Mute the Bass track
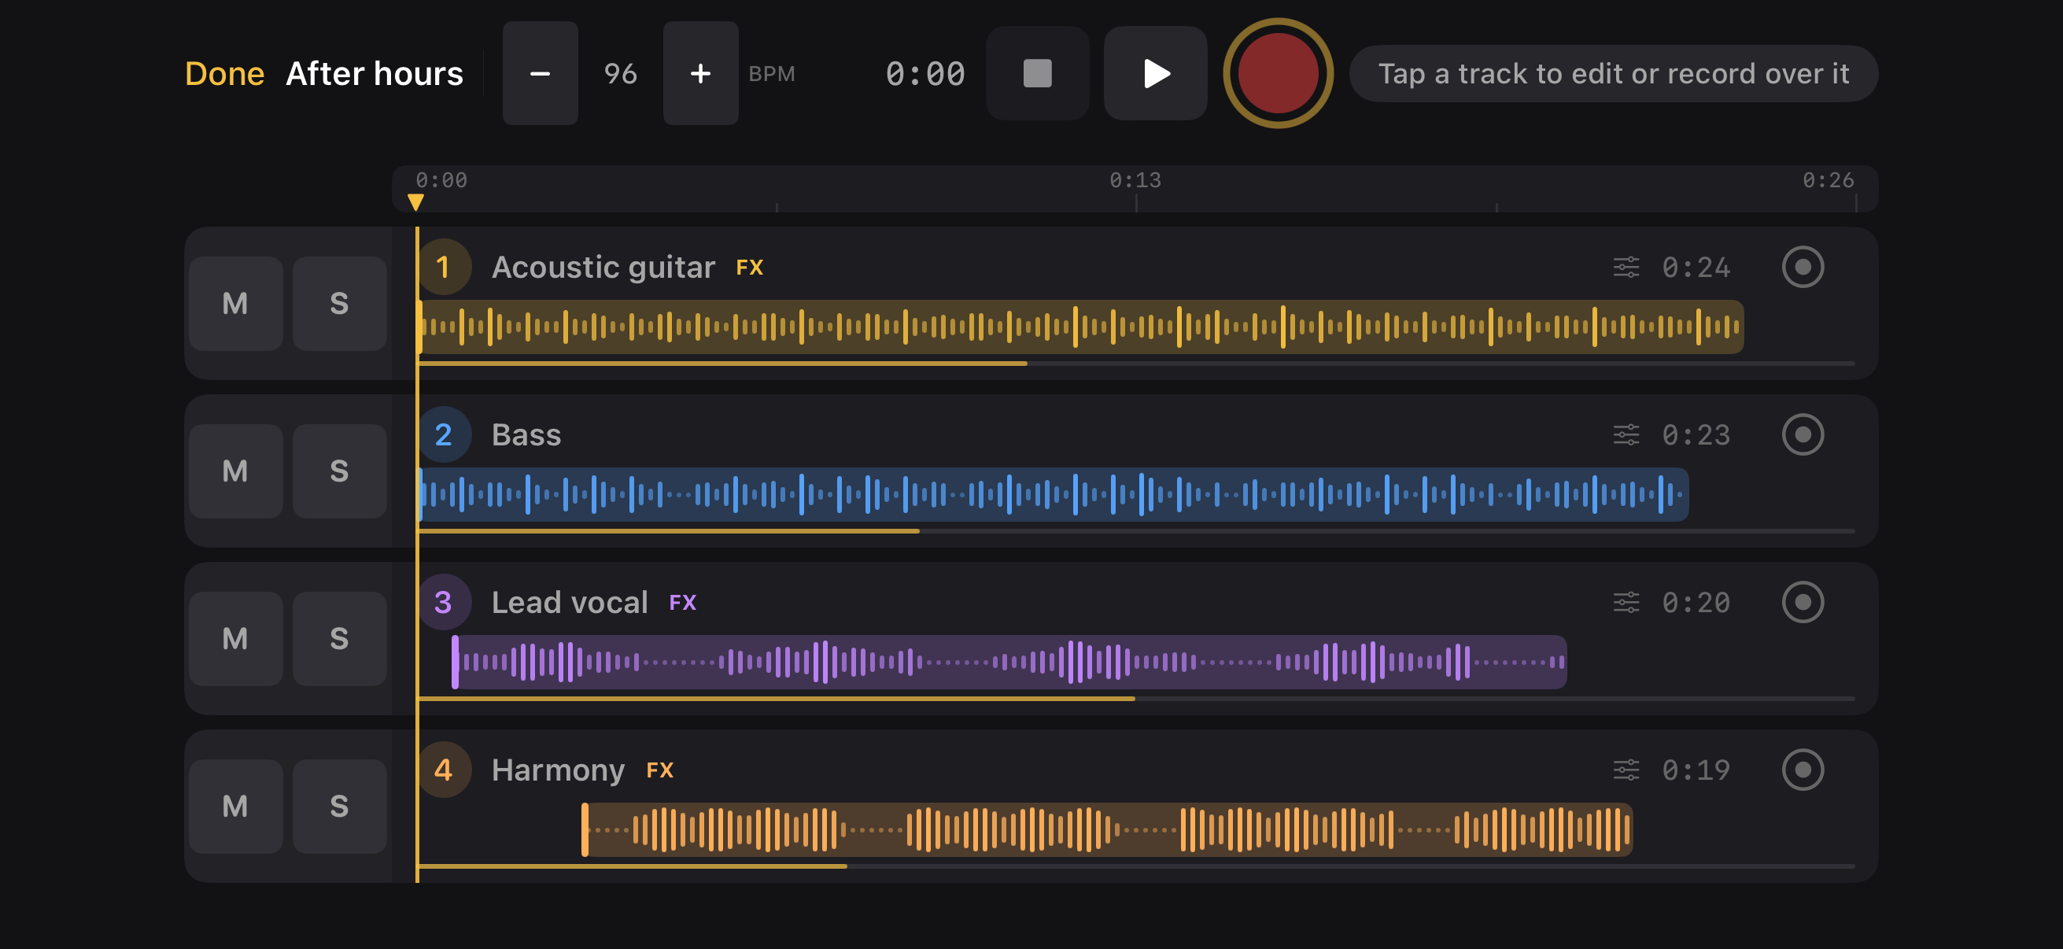The height and width of the screenshot is (949, 2063). tap(235, 471)
